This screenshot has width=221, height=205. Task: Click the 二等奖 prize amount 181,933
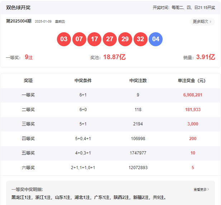(193, 110)
